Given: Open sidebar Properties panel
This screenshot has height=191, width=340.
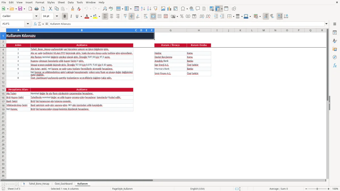Looking at the screenshot, I should pos(335,33).
